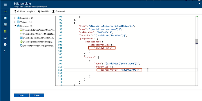Select Parameters (8) in the tree
The height and width of the screenshot is (101, 202).
[27, 18]
